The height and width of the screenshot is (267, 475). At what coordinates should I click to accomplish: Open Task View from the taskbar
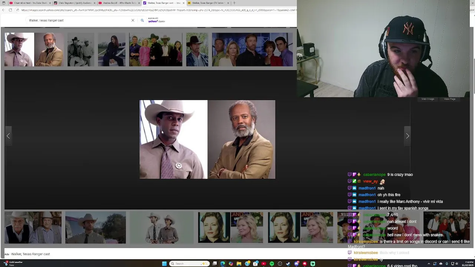[214, 264]
